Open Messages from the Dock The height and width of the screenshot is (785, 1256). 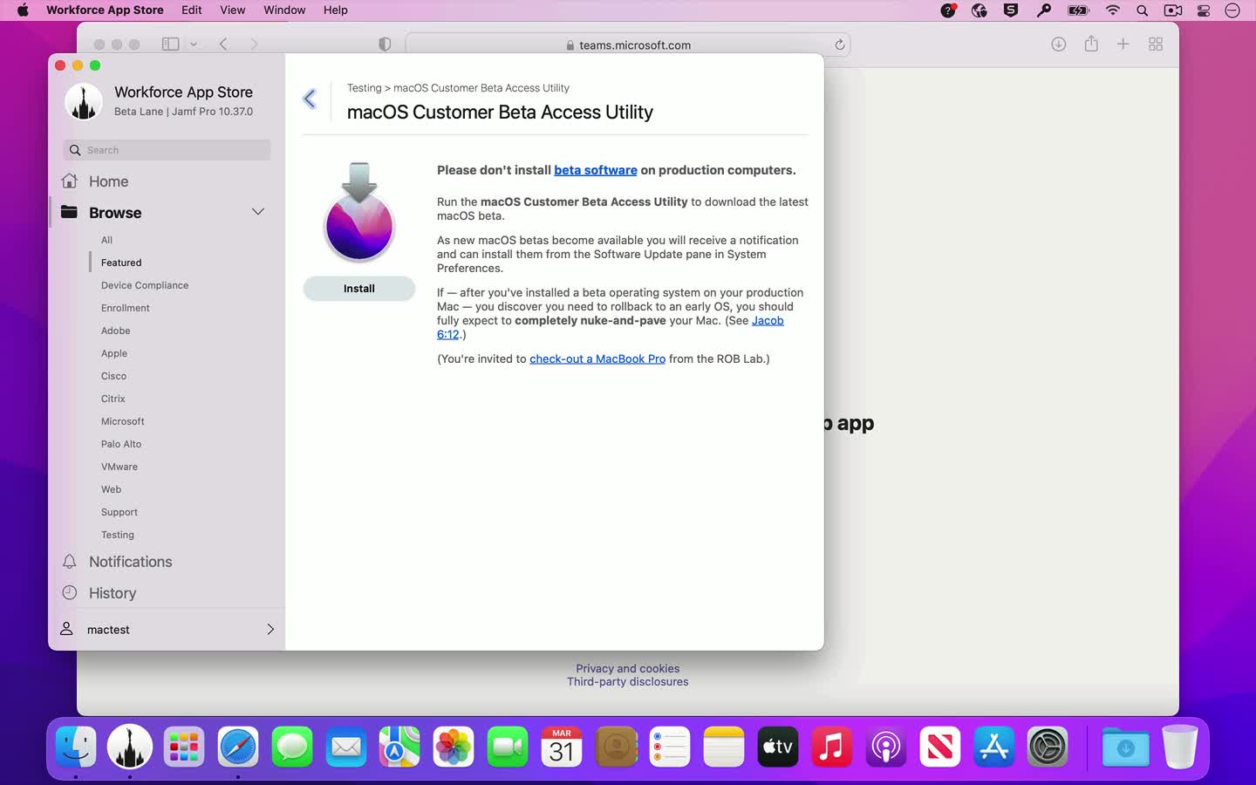pyautogui.click(x=292, y=747)
